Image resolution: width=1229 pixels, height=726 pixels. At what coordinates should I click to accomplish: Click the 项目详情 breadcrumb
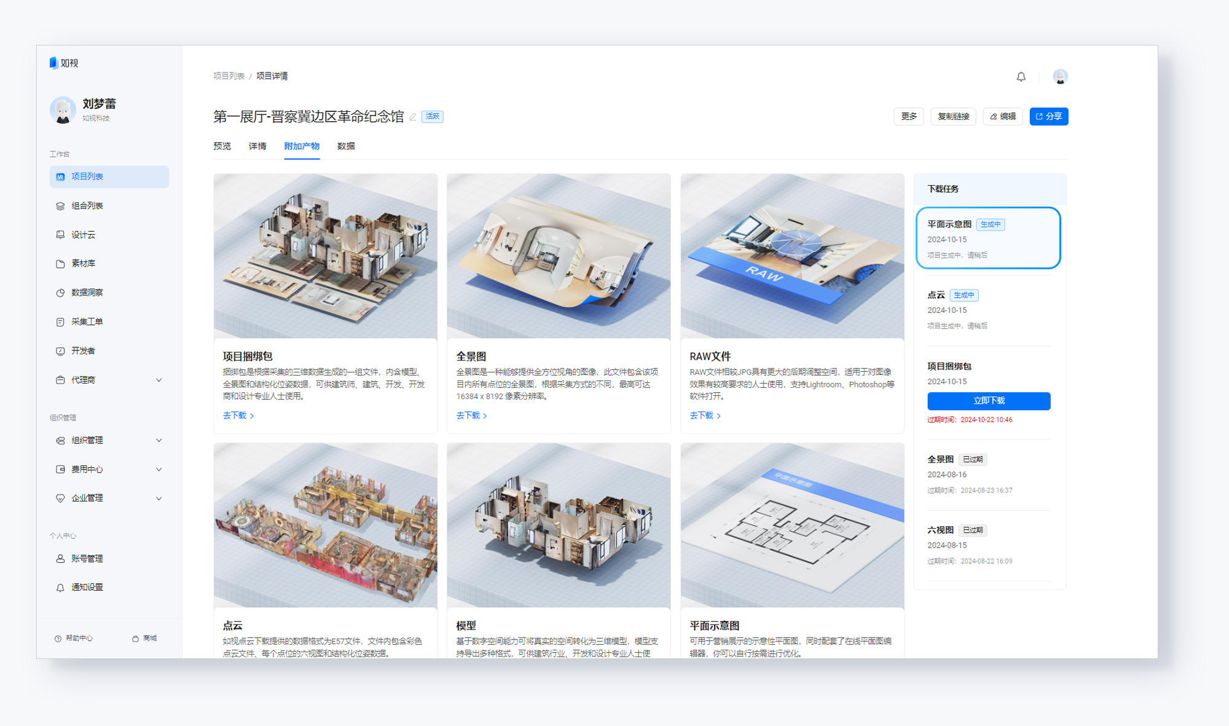pos(272,76)
